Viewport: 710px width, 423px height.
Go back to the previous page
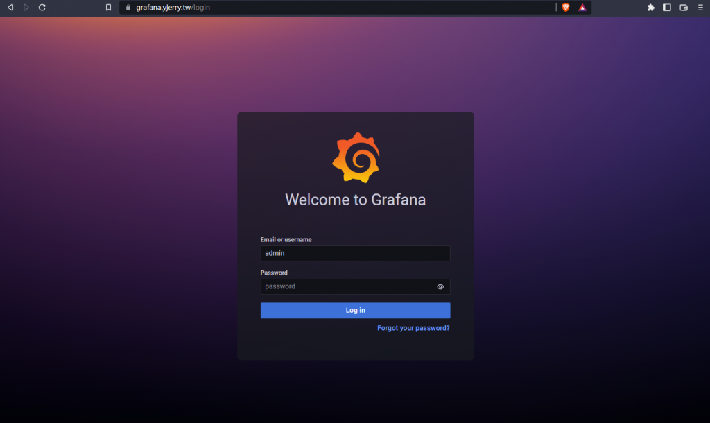(x=10, y=7)
